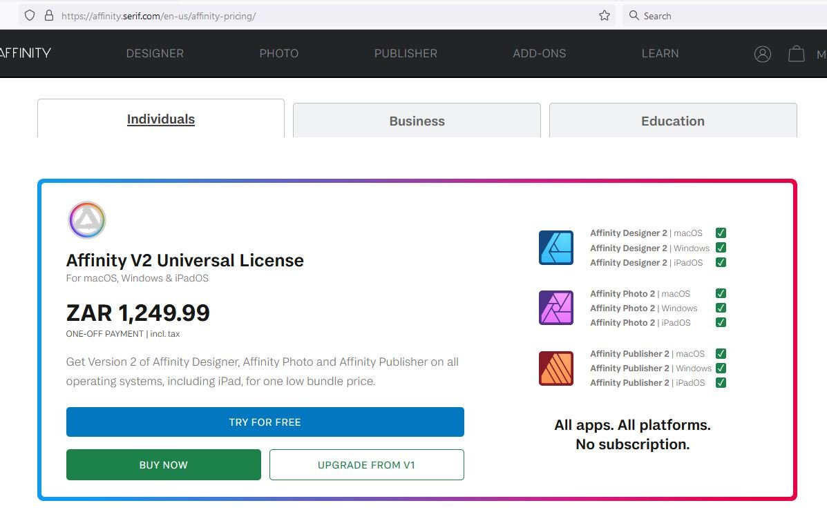Image resolution: width=827 pixels, height=512 pixels.
Task: Click the 'Affinity Publisher 2 | iPadOS' text
Action: 647,382
